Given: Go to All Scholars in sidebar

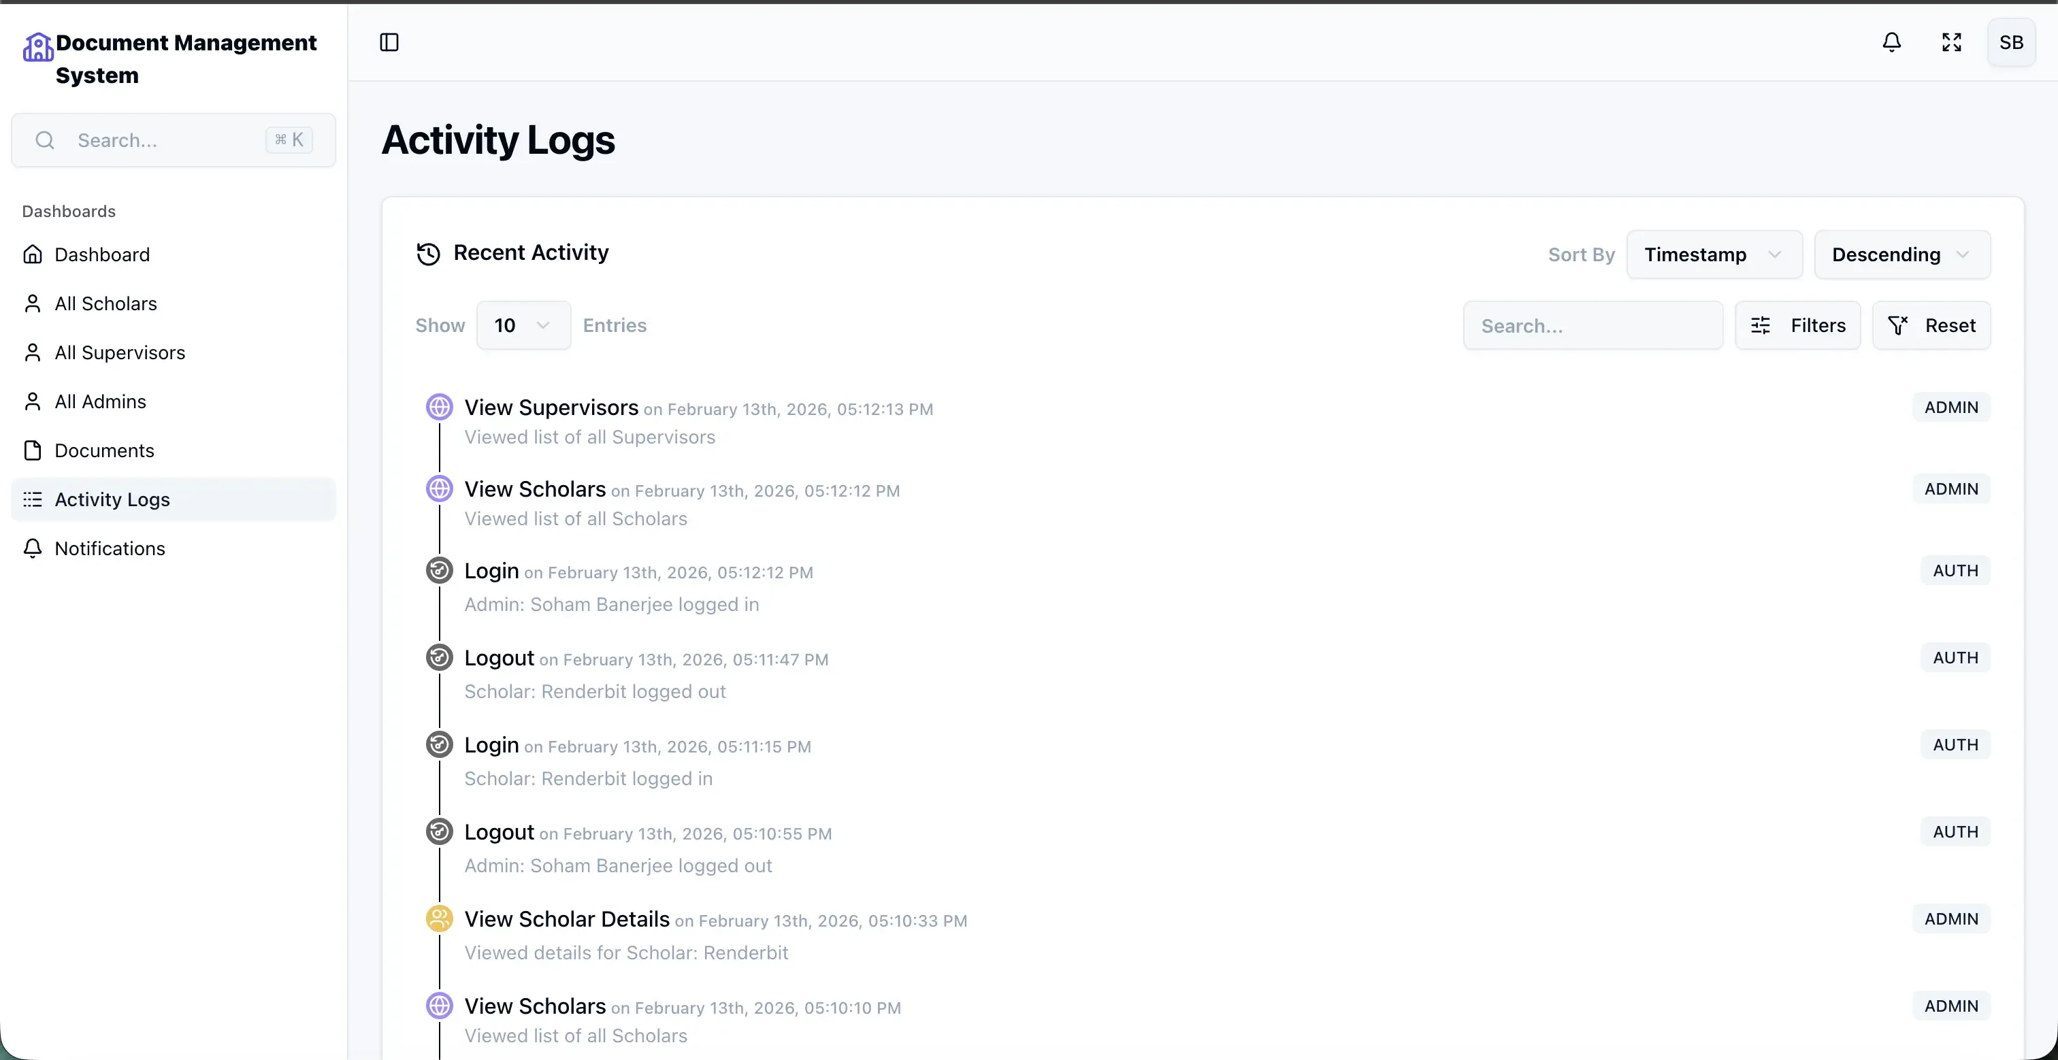Looking at the screenshot, I should (x=105, y=303).
